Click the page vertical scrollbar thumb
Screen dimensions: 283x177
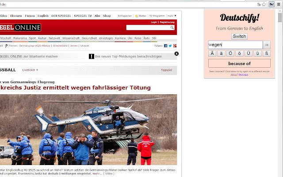tap(280, 18)
